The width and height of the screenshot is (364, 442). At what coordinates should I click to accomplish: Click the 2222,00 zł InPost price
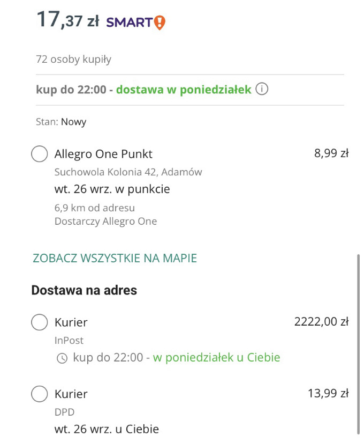click(x=321, y=322)
